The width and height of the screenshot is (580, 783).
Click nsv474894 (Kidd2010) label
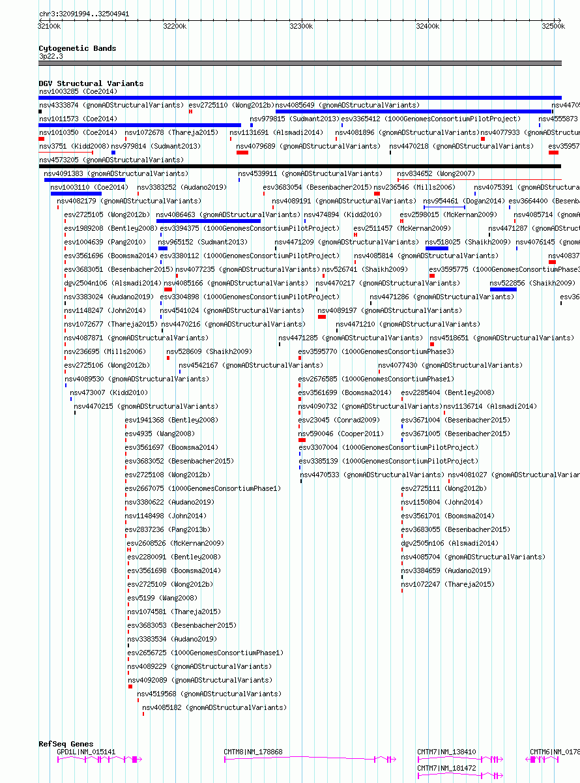click(x=343, y=214)
